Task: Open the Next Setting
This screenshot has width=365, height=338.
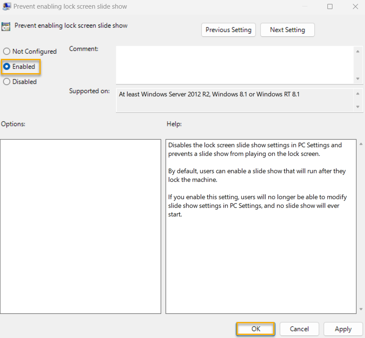Action: pyautogui.click(x=287, y=30)
